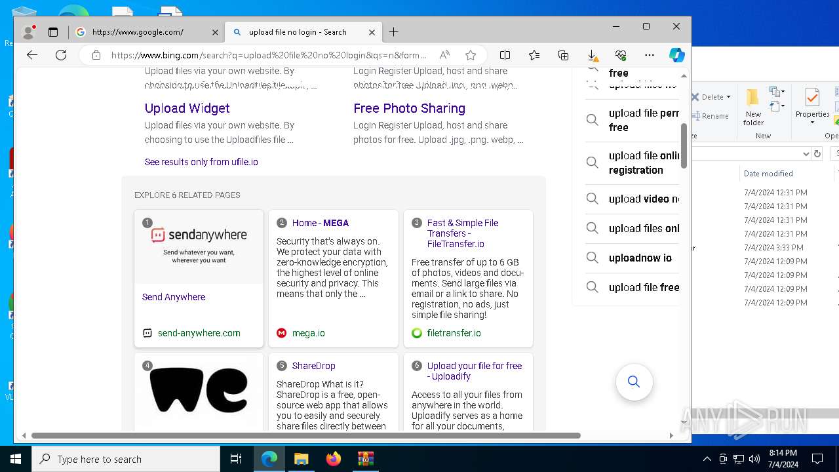Screen dimensions: 839x472
Task: Open send-anywhere.com link
Action: pyautogui.click(x=199, y=333)
